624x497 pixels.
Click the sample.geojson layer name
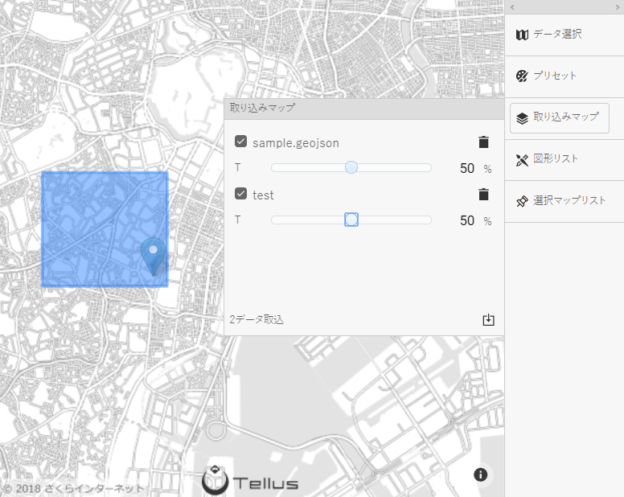[x=296, y=143]
